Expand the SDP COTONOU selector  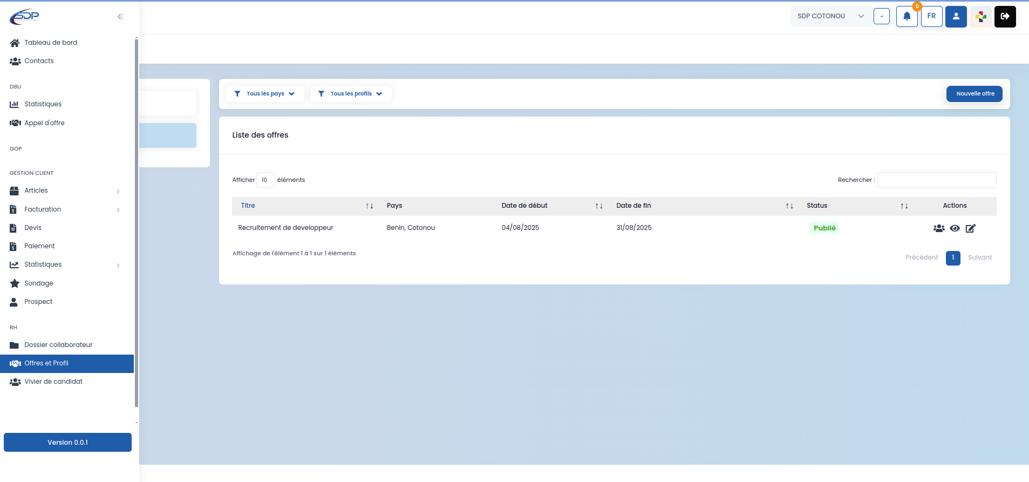[830, 16]
